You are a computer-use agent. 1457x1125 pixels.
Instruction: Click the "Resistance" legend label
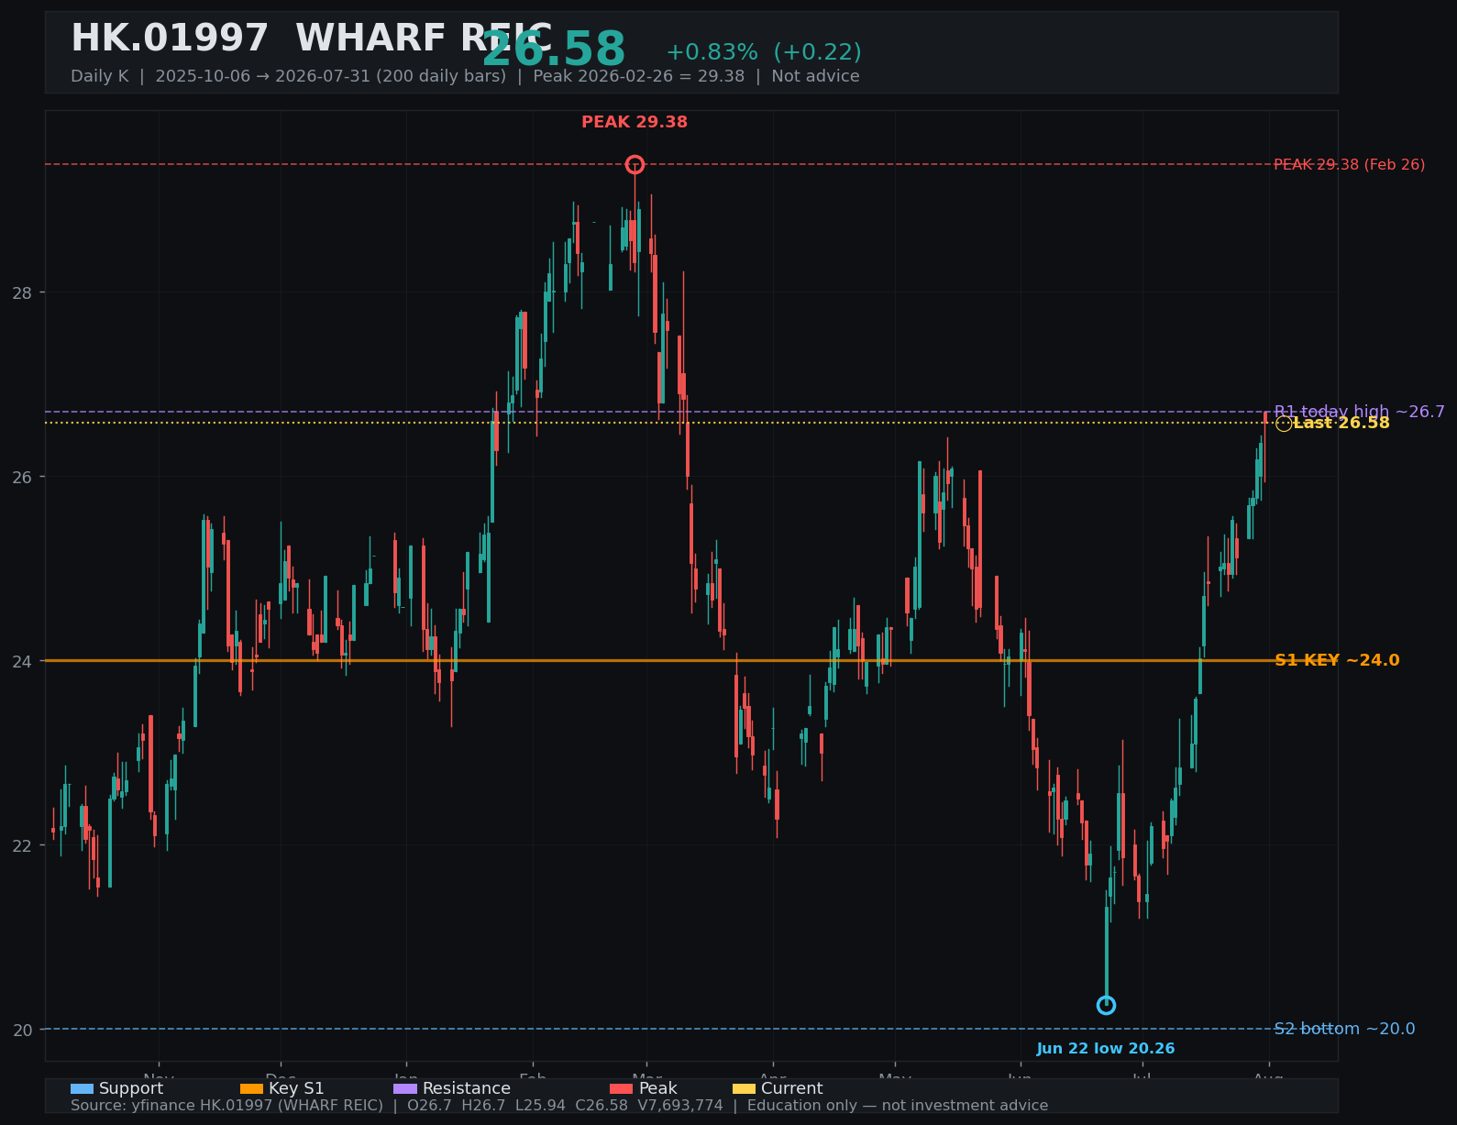pyautogui.click(x=467, y=1089)
